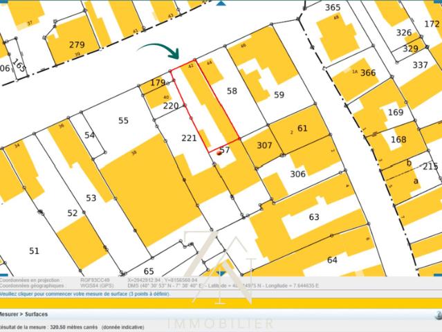Click the round help icon bottom right
This screenshot has height=332, width=442.
coord(439,315)
